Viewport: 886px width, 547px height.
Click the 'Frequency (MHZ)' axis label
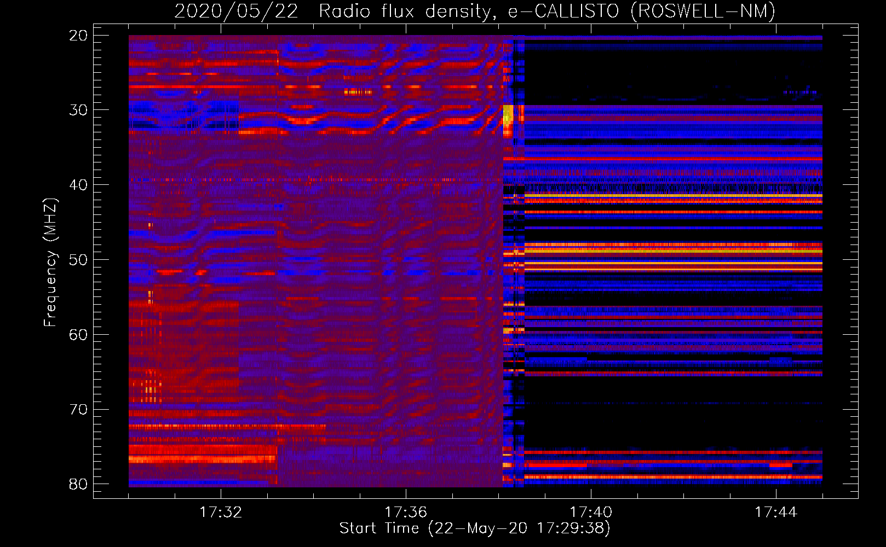point(50,263)
